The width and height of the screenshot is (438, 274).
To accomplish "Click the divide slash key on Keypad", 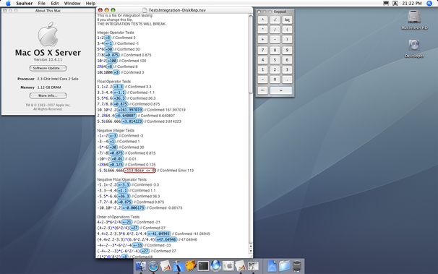I will (x=275, y=30).
